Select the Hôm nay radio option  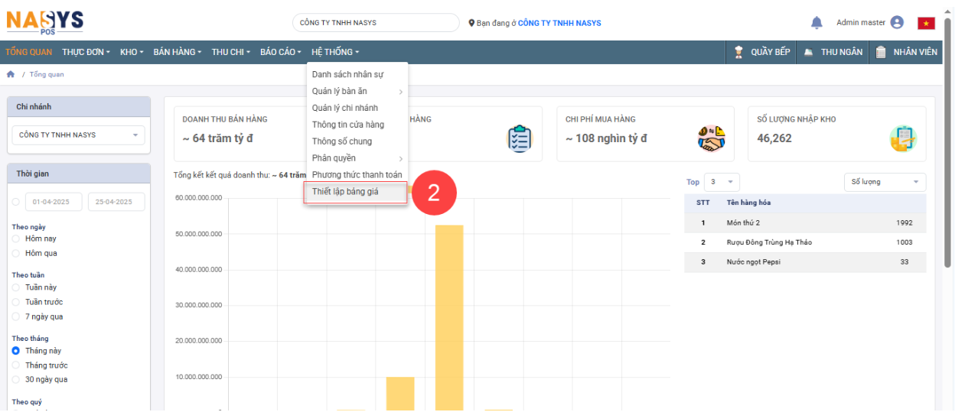(16, 239)
